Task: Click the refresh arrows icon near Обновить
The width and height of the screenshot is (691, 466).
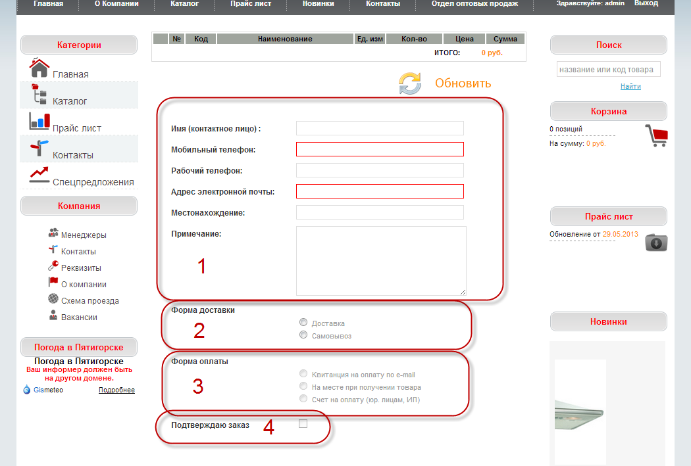Action: pyautogui.click(x=410, y=83)
